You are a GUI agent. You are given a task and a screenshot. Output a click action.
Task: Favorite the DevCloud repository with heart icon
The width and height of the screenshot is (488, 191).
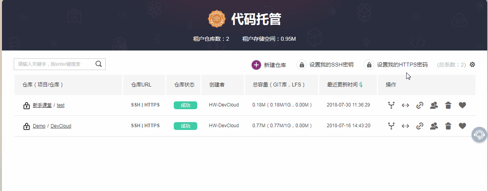(x=463, y=126)
